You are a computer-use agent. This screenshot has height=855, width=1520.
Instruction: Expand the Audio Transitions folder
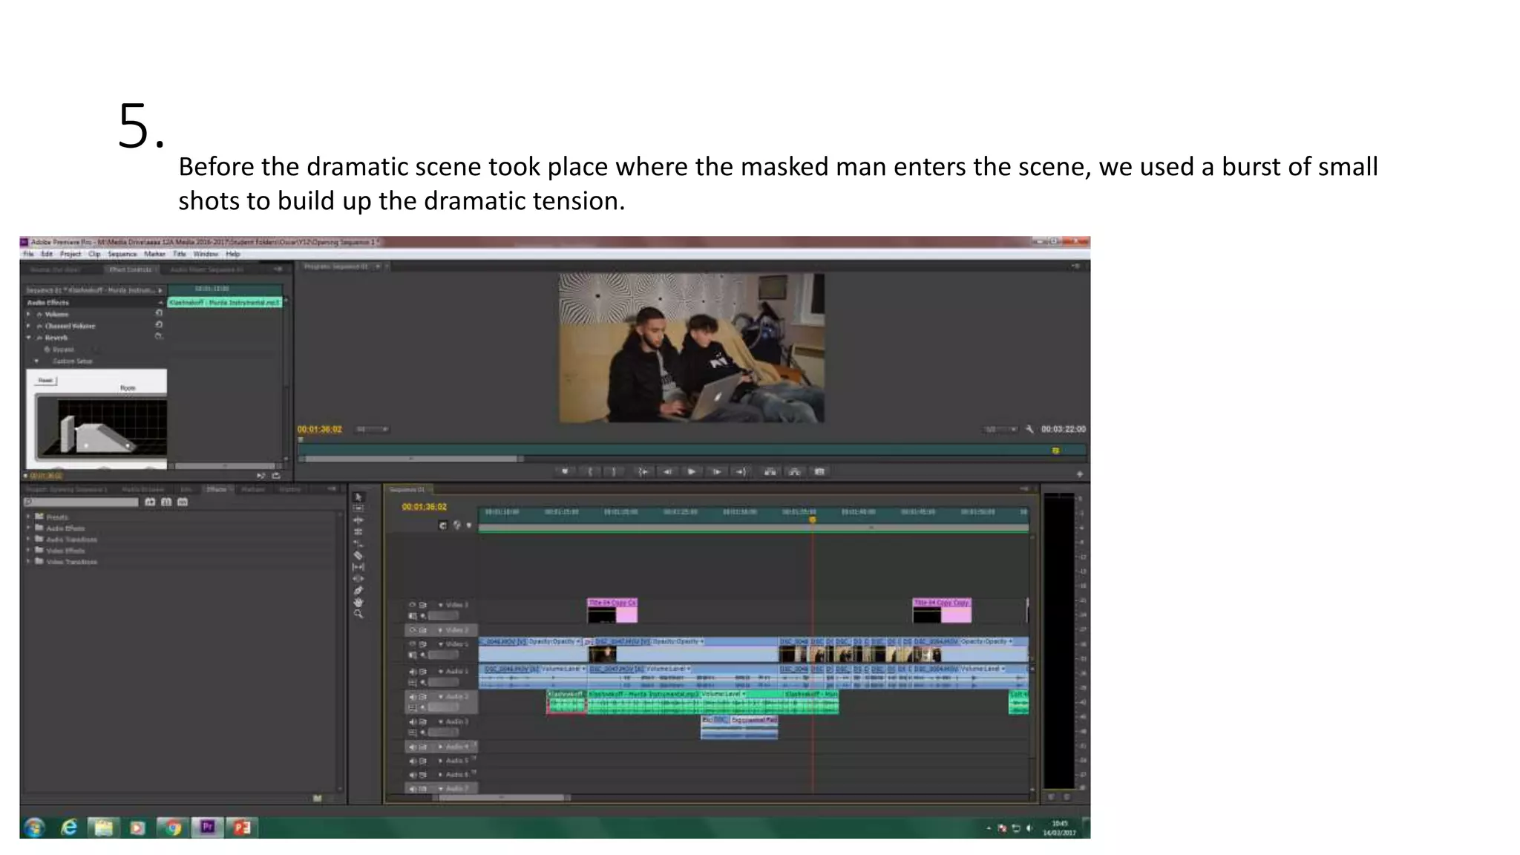[29, 540]
